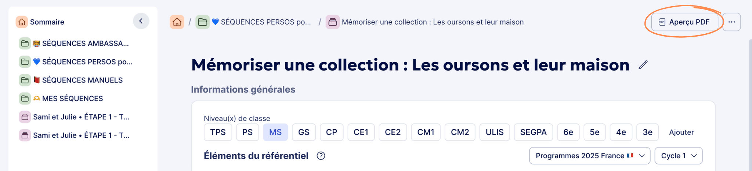Click the pencil icon to edit the title
The height and width of the screenshot is (171, 752).
point(643,65)
